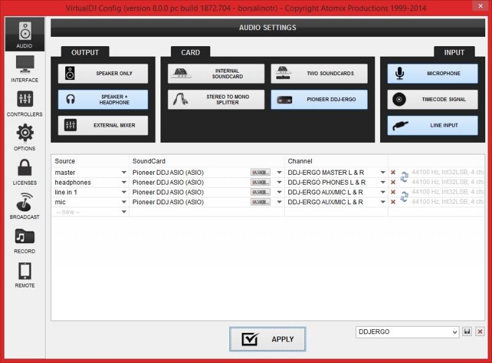Expand the new source dropdown
492x363 pixels.
coord(124,212)
